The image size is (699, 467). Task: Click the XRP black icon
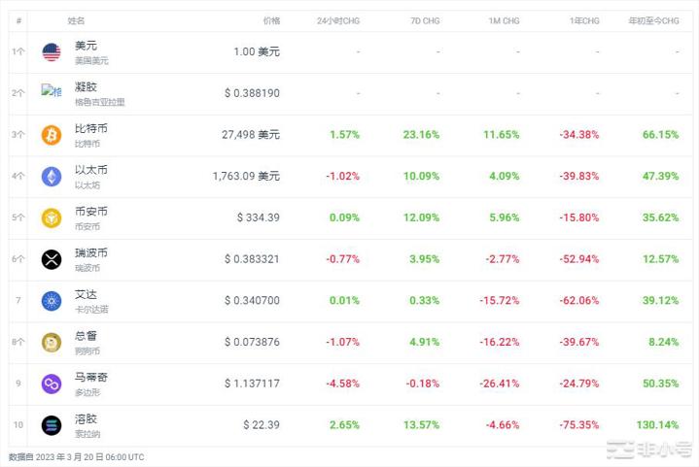[52, 259]
